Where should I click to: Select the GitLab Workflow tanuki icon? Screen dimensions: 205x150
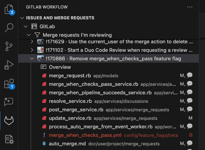point(9,121)
